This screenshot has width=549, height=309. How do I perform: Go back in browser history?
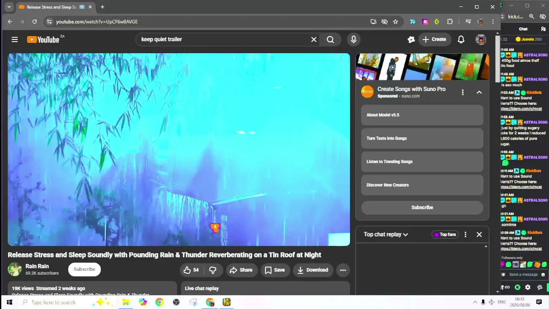[10, 21]
